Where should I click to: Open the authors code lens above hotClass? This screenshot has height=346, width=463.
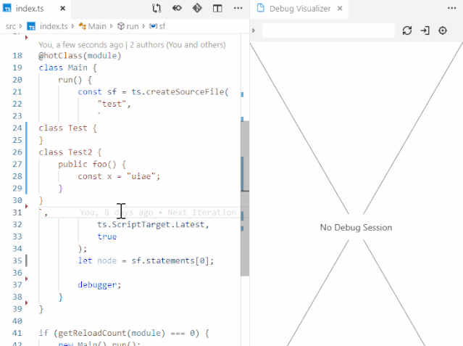coord(132,45)
